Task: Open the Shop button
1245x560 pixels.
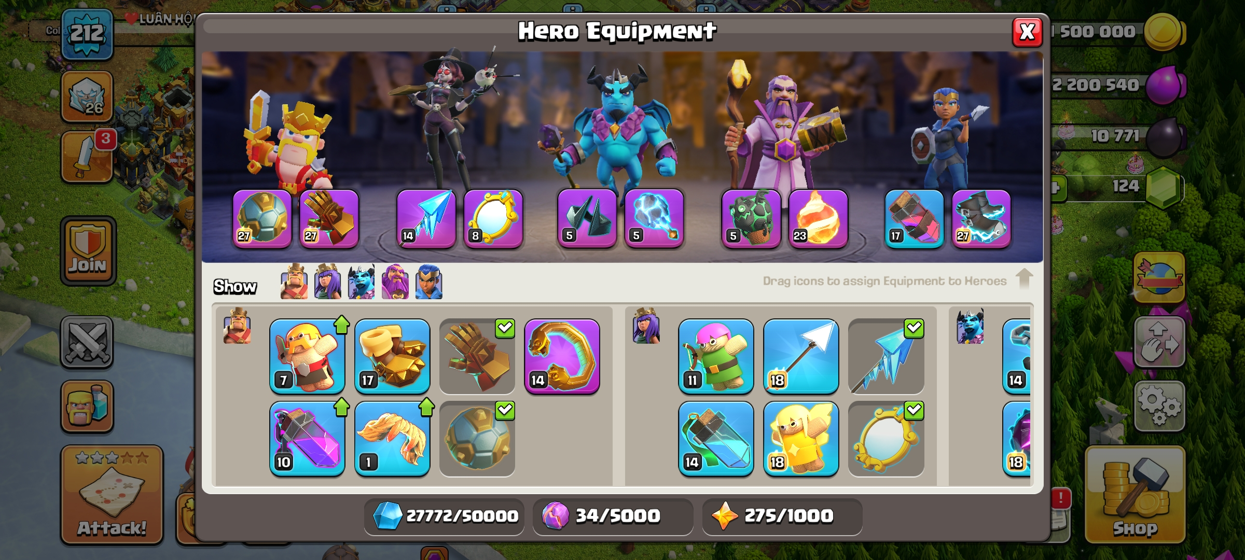Action: (1135, 495)
